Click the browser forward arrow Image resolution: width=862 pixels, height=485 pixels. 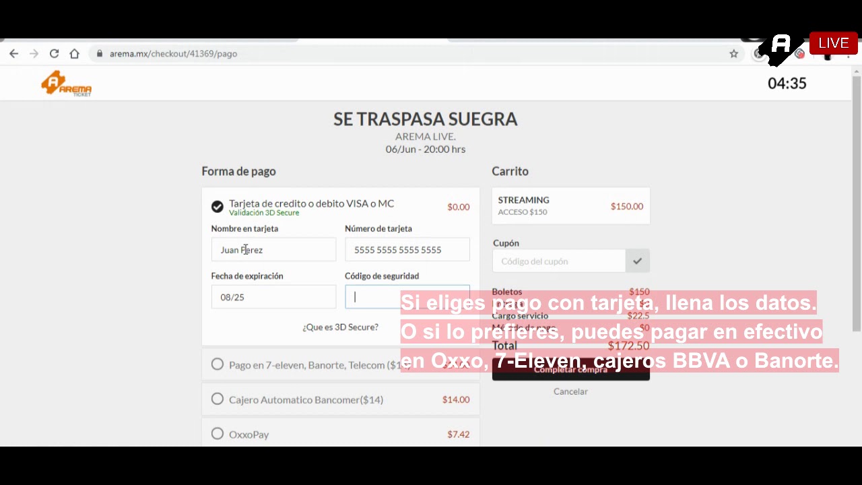34,54
